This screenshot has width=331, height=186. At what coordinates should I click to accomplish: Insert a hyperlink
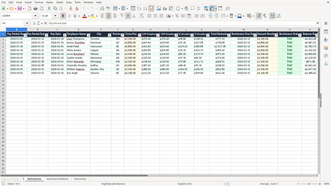click(x=186, y=9)
